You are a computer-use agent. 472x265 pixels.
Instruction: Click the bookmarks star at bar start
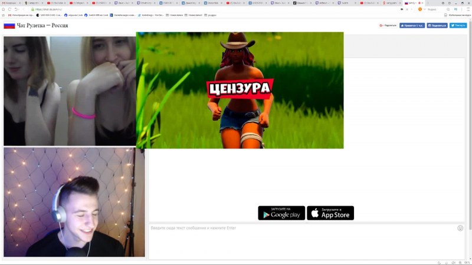tap(4, 15)
